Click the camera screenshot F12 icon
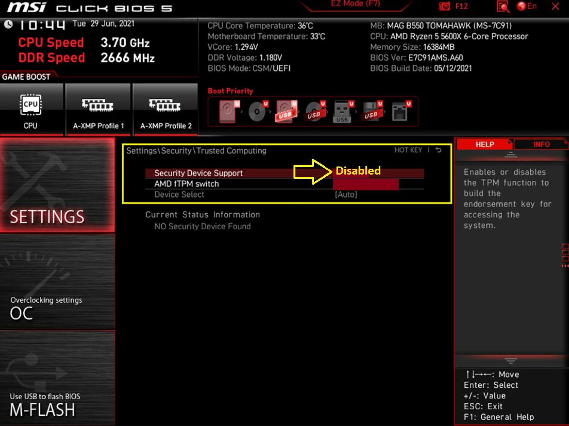569x426 pixels. coord(453,6)
